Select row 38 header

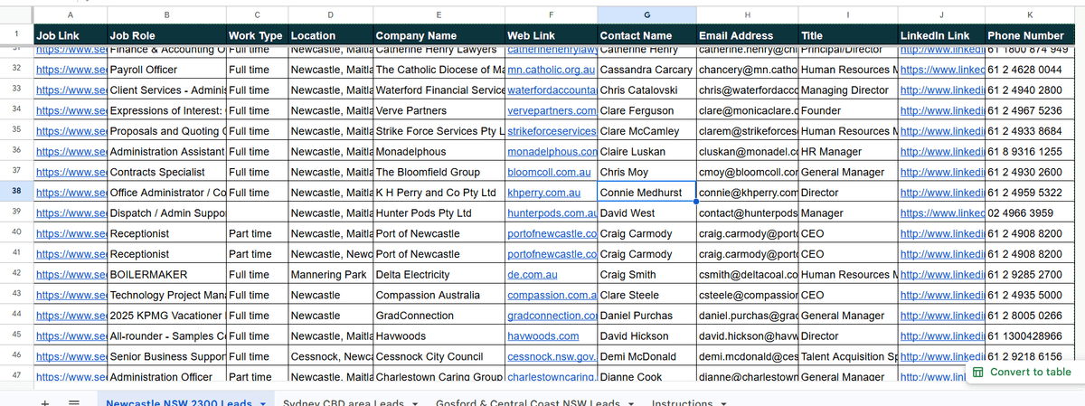tap(16, 192)
